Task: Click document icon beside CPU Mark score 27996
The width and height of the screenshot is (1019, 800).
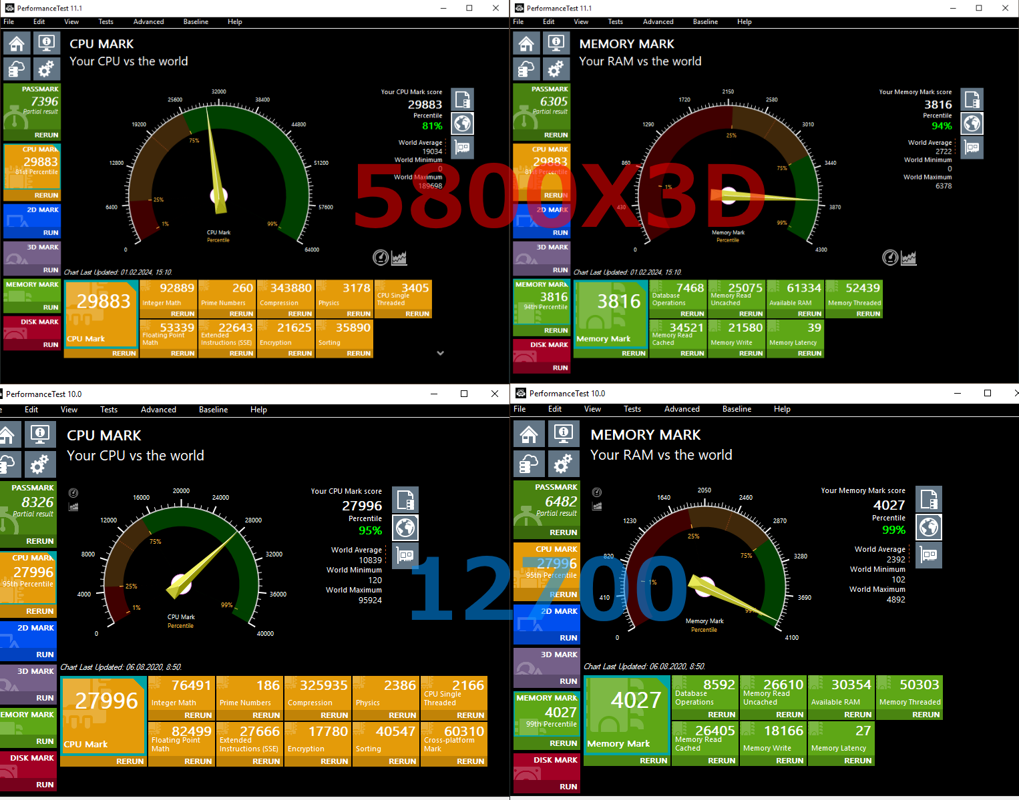Action: pos(405,500)
